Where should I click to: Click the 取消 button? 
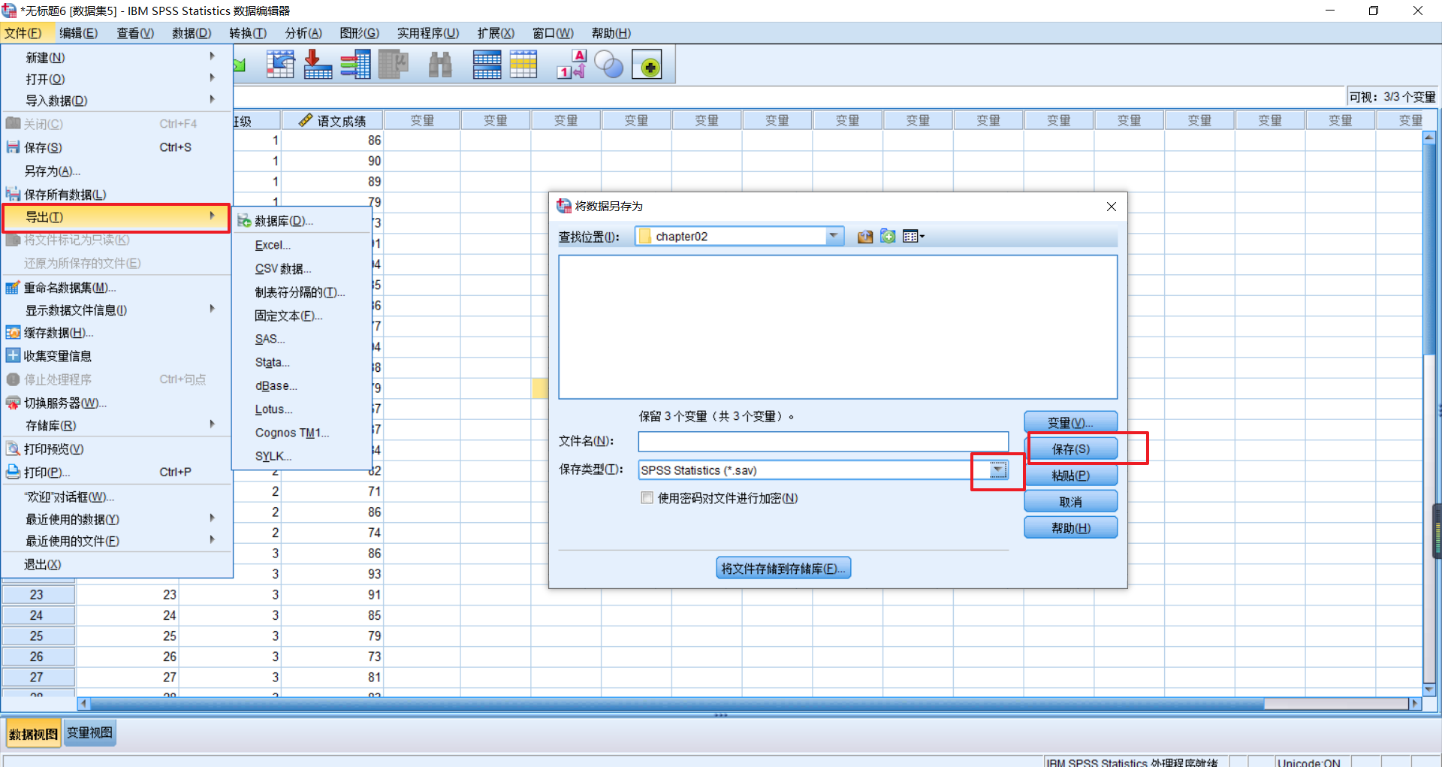tap(1070, 502)
